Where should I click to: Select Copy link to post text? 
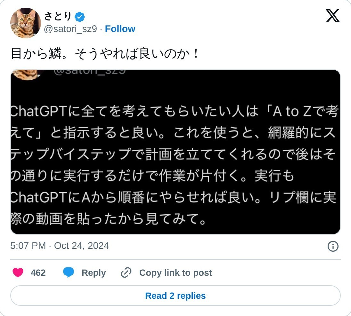175,273
